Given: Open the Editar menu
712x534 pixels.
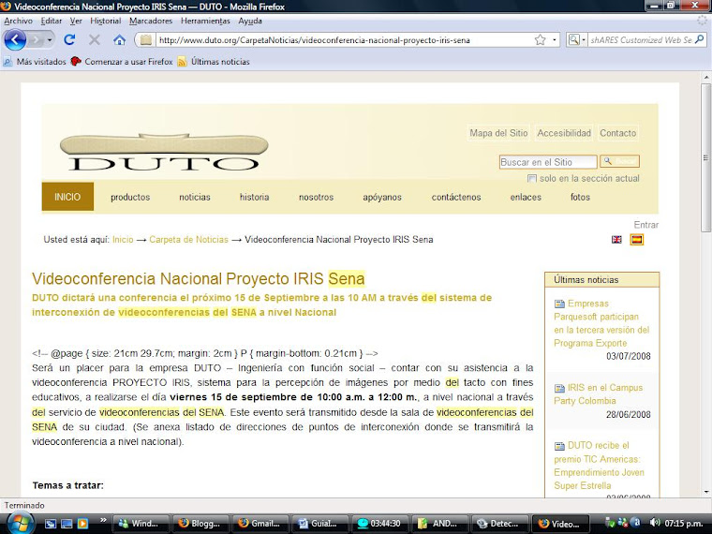Looking at the screenshot, I should pyautogui.click(x=52, y=21).
